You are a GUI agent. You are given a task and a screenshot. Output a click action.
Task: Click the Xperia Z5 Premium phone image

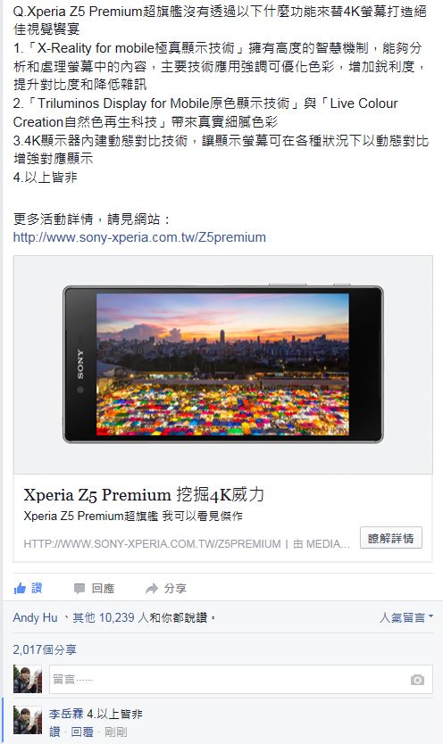pos(222,364)
